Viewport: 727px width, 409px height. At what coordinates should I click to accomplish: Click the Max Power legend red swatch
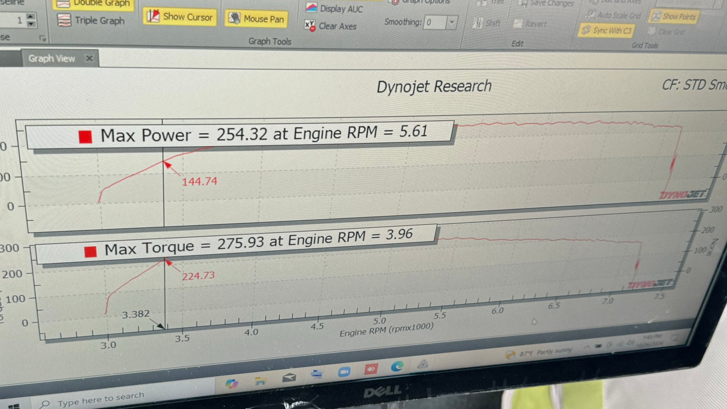(x=86, y=136)
